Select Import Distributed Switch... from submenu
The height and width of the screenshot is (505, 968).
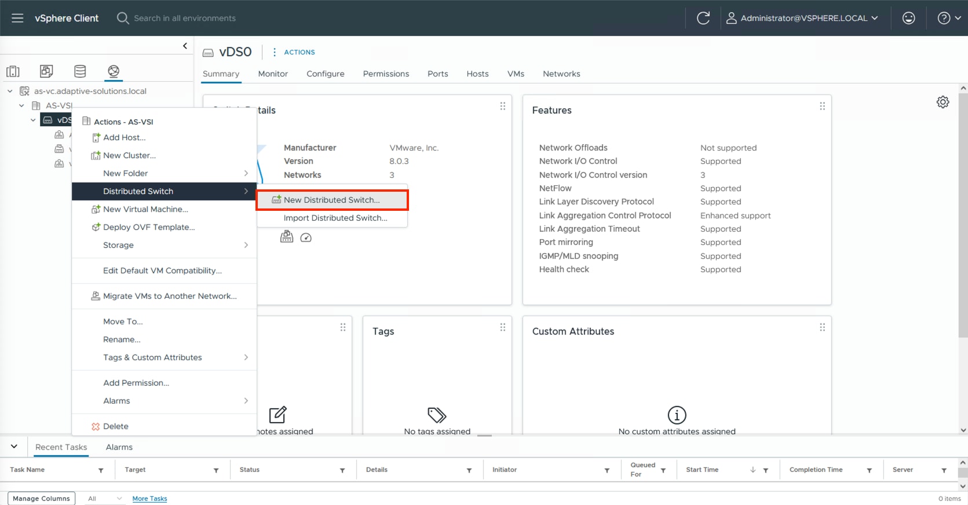click(332, 218)
